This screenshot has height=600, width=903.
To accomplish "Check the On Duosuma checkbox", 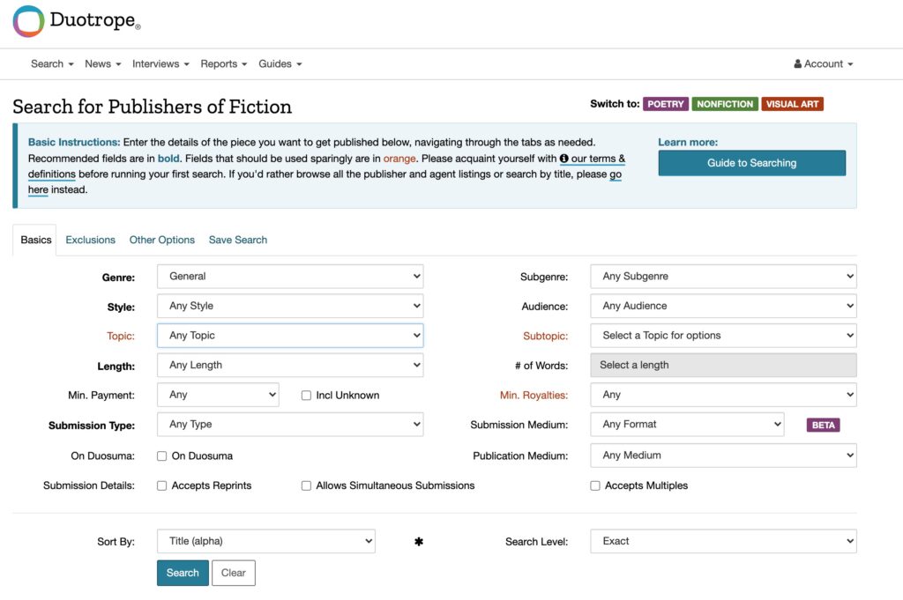I will point(162,456).
